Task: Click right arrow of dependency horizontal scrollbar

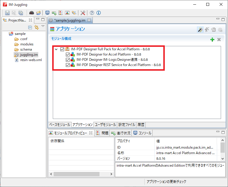Action: [111, 174]
